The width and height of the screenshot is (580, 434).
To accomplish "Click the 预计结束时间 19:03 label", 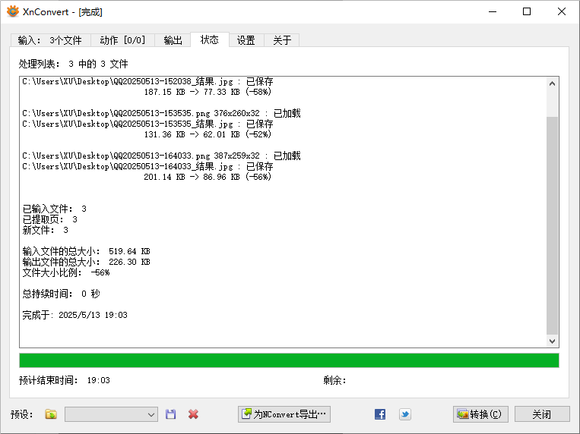I will coord(65,380).
